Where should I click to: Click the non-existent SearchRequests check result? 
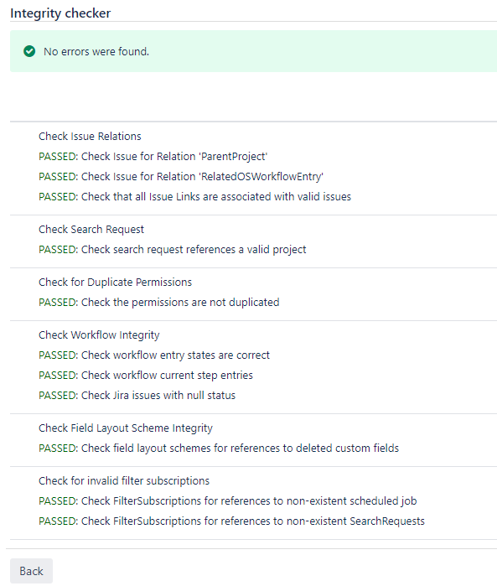tap(231, 521)
